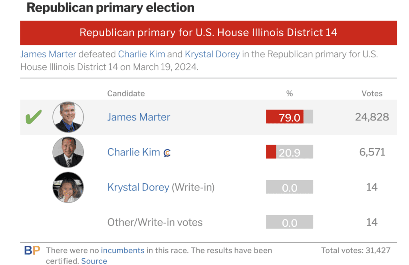Viewport: 409px width, 265px height.
Task: Click Krystal Dorey's 0.0 percent bar
Action: point(290,187)
